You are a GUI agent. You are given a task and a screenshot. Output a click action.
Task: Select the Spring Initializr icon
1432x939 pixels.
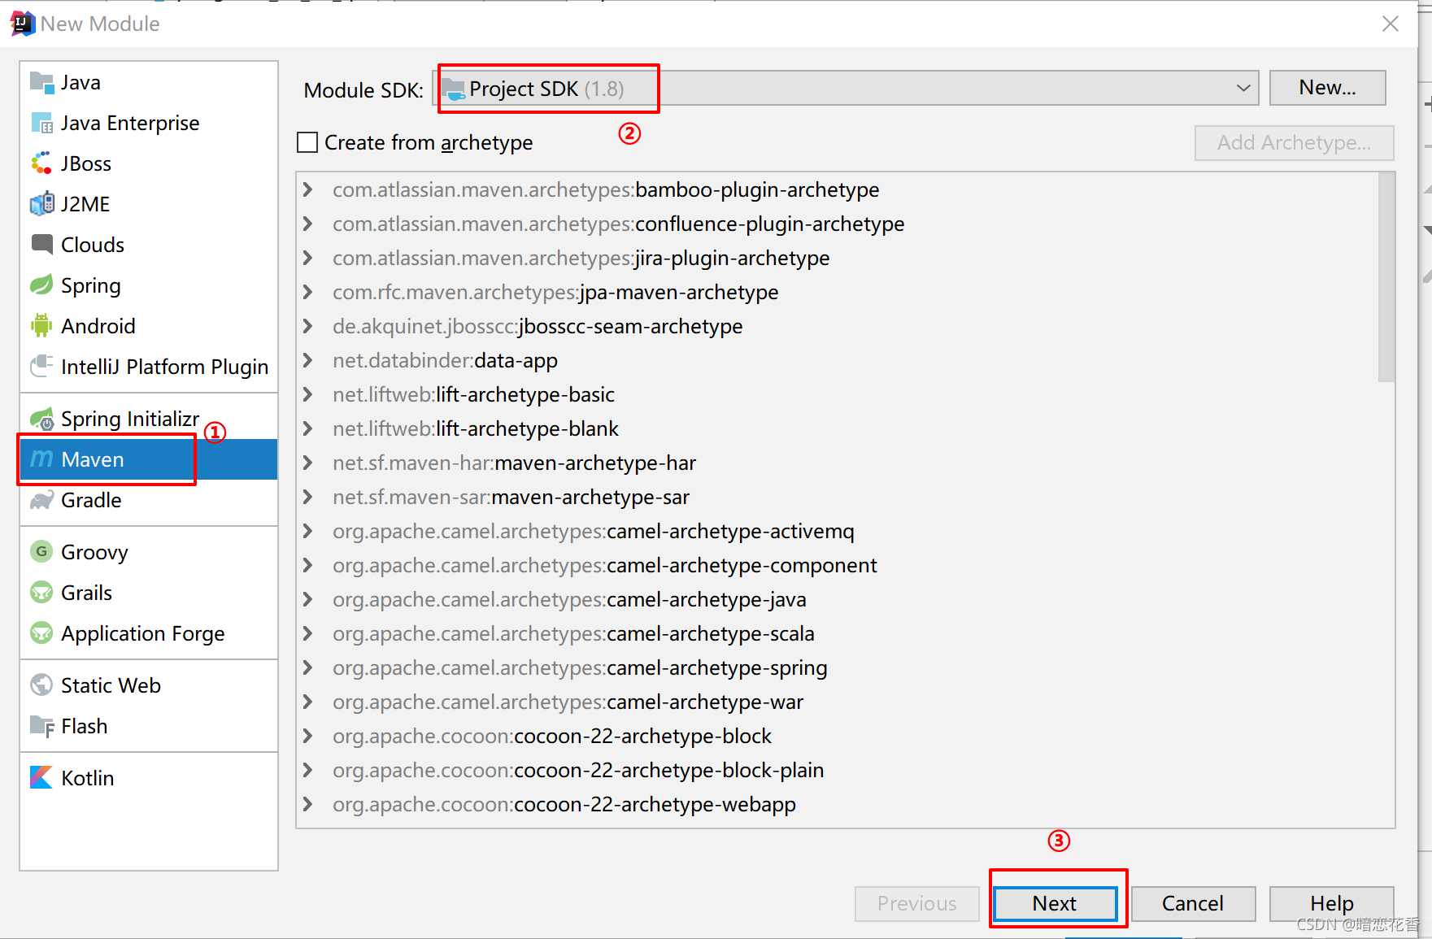[41, 419]
